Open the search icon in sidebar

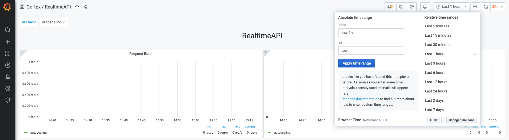coord(8,30)
